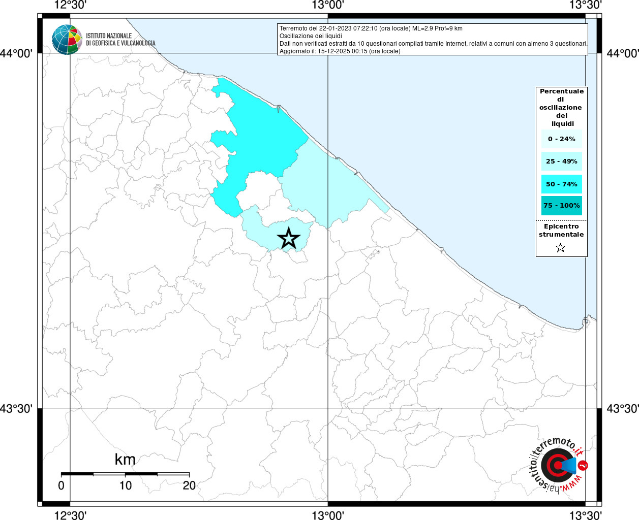Click the 'Epicentro strumentale' legend label

pos(561,231)
